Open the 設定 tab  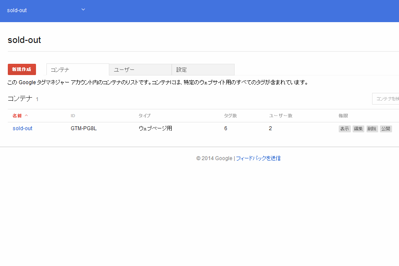coord(203,70)
